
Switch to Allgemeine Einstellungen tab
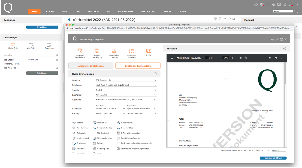pos(91,66)
